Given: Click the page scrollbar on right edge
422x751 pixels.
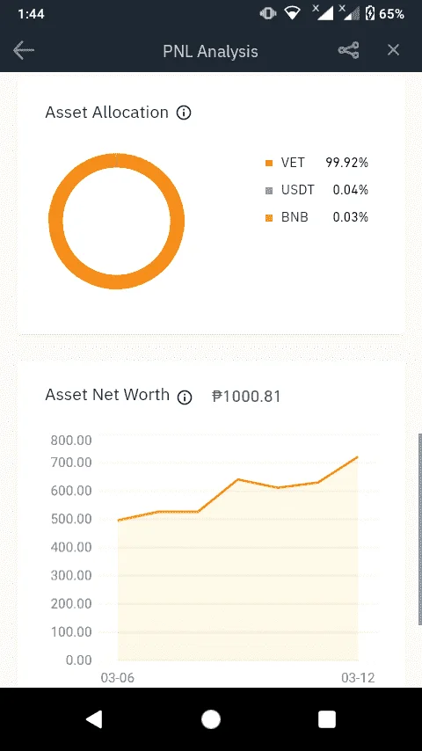Looking at the screenshot, I should 420,529.
